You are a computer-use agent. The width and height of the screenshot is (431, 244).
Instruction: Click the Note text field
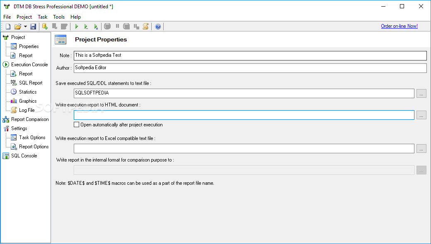click(x=250, y=56)
